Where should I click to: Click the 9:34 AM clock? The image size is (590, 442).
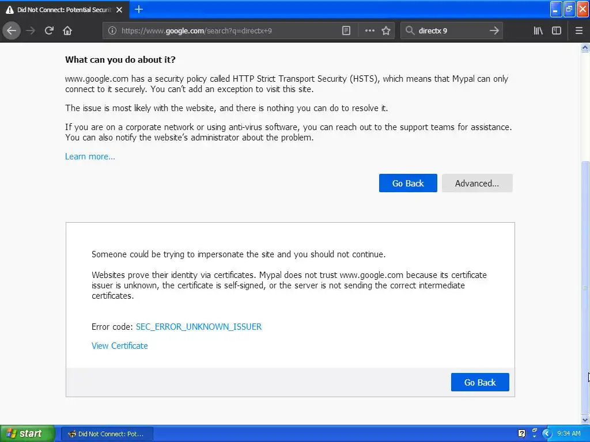[569, 434]
